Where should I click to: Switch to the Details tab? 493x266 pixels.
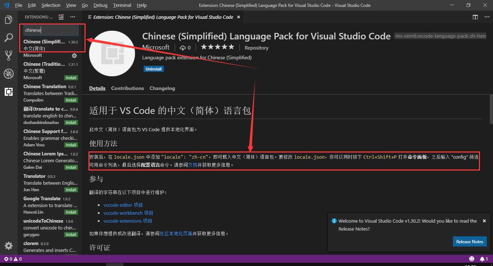click(x=97, y=88)
